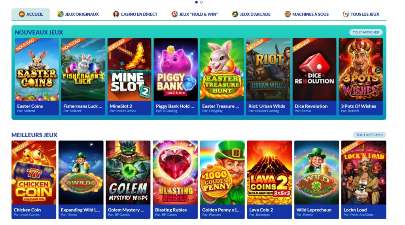The height and width of the screenshot is (225, 405).
Task: Click the Jeux d'Arcade tab icon
Action: [235, 14]
